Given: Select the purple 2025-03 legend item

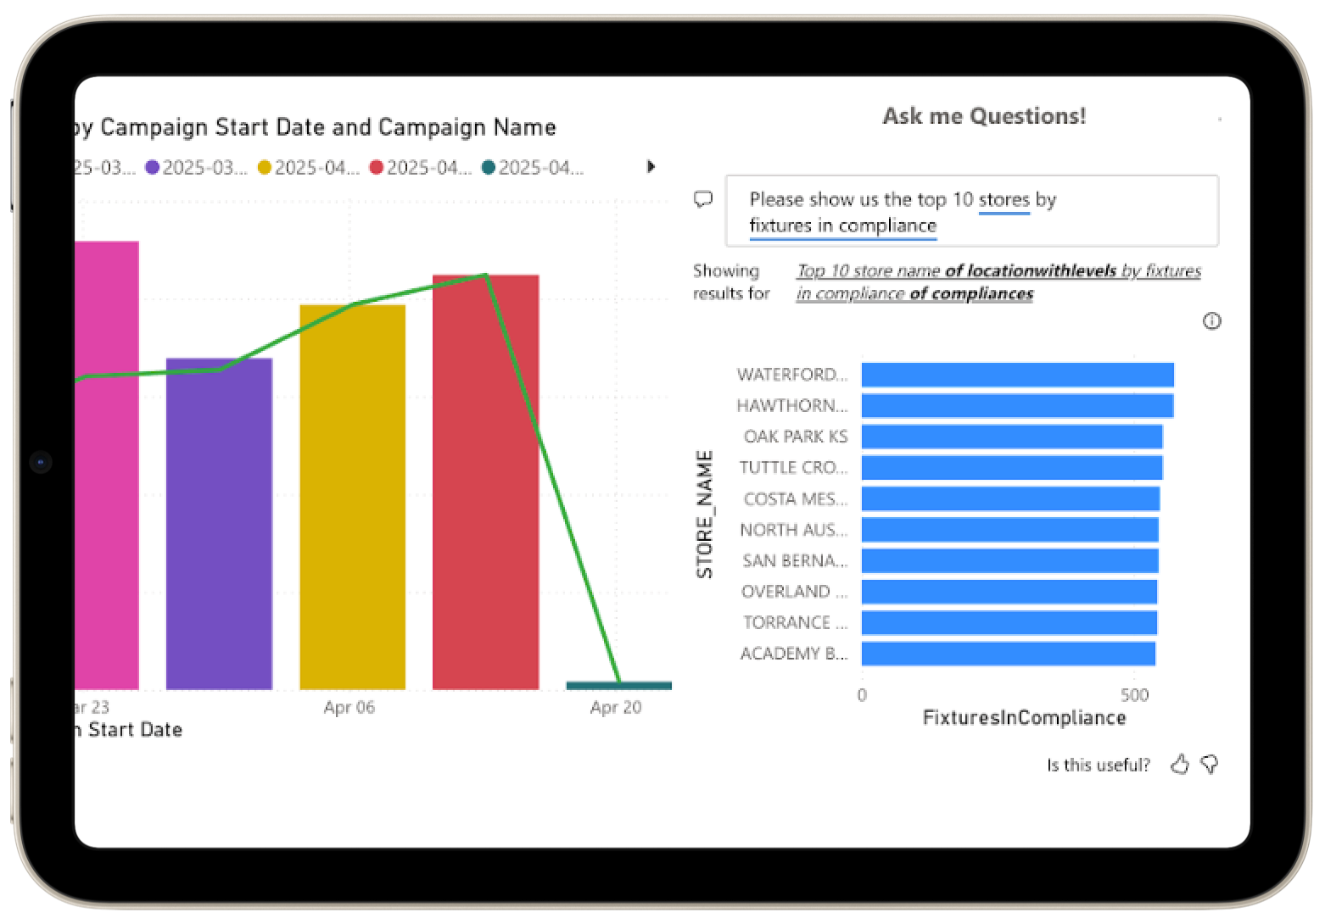Looking at the screenshot, I should pyautogui.click(x=197, y=168).
